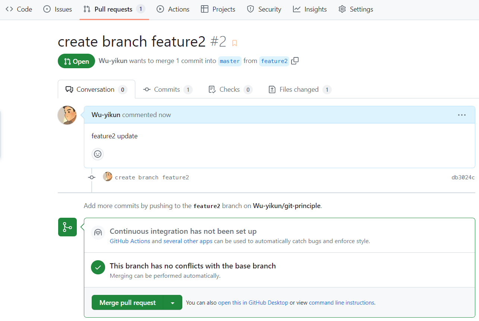
Task: Add a reaction with the smiley icon
Action: 98,154
